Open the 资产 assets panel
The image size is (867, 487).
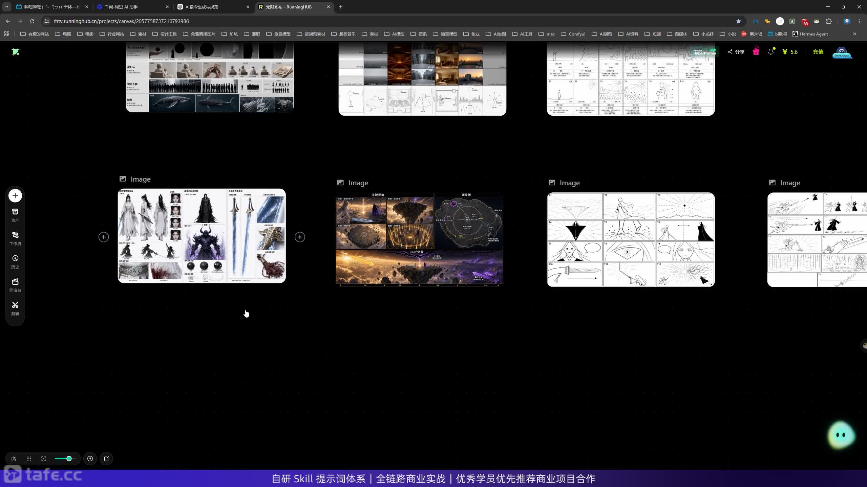(15, 215)
